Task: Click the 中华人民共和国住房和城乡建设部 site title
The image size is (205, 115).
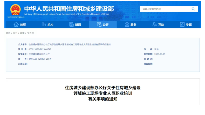Action: click(x=69, y=8)
